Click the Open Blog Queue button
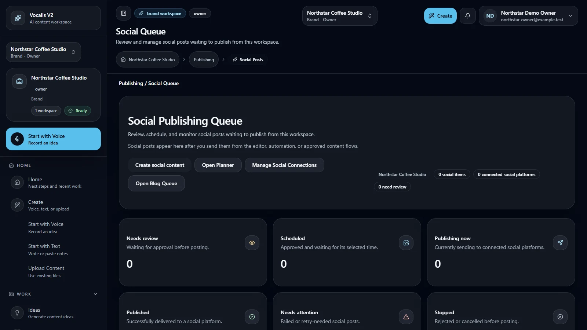587x330 pixels. pyautogui.click(x=156, y=183)
